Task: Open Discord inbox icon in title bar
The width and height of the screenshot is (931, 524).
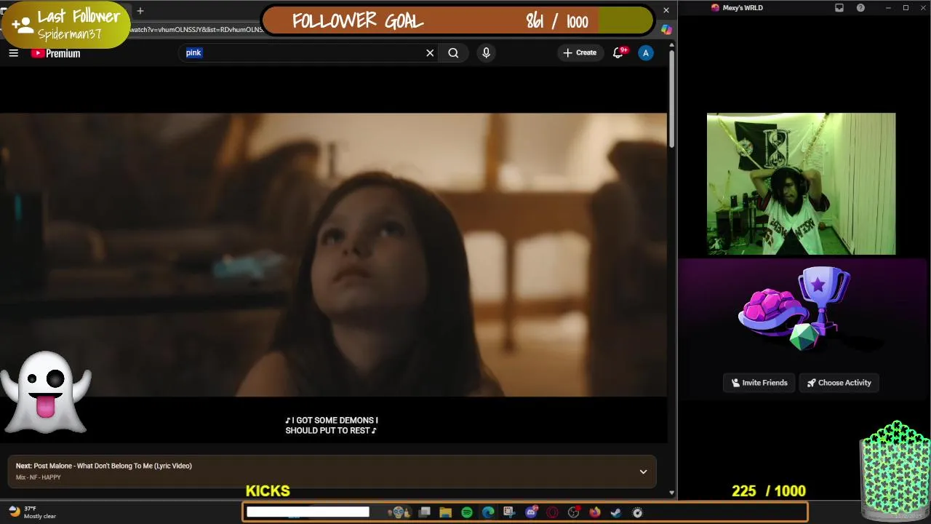Action: click(x=839, y=8)
